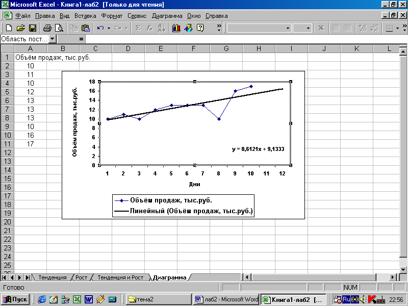Image resolution: width=408 pixels, height=306 pixels.
Task: Show more Standard toolbar buttons chevron
Action: click(x=219, y=28)
